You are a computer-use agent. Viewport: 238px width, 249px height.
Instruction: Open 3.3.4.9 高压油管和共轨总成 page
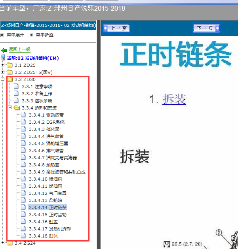(x=57, y=172)
